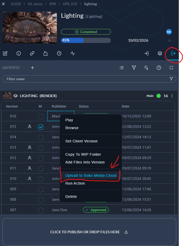Open the Outputs filter funnel icon

pyautogui.click(x=134, y=68)
